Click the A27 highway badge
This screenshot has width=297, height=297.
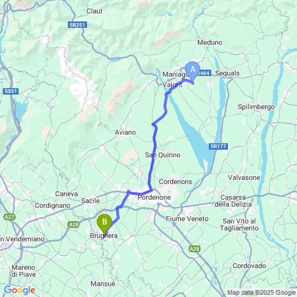click(9, 217)
